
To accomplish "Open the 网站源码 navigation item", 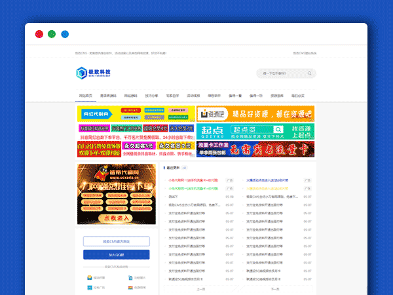I will click(x=129, y=96).
